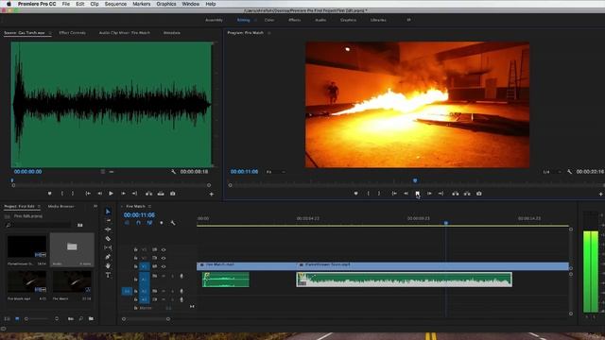The width and height of the screenshot is (605, 340).
Task: Export frame from Source monitor
Action: tap(172, 194)
